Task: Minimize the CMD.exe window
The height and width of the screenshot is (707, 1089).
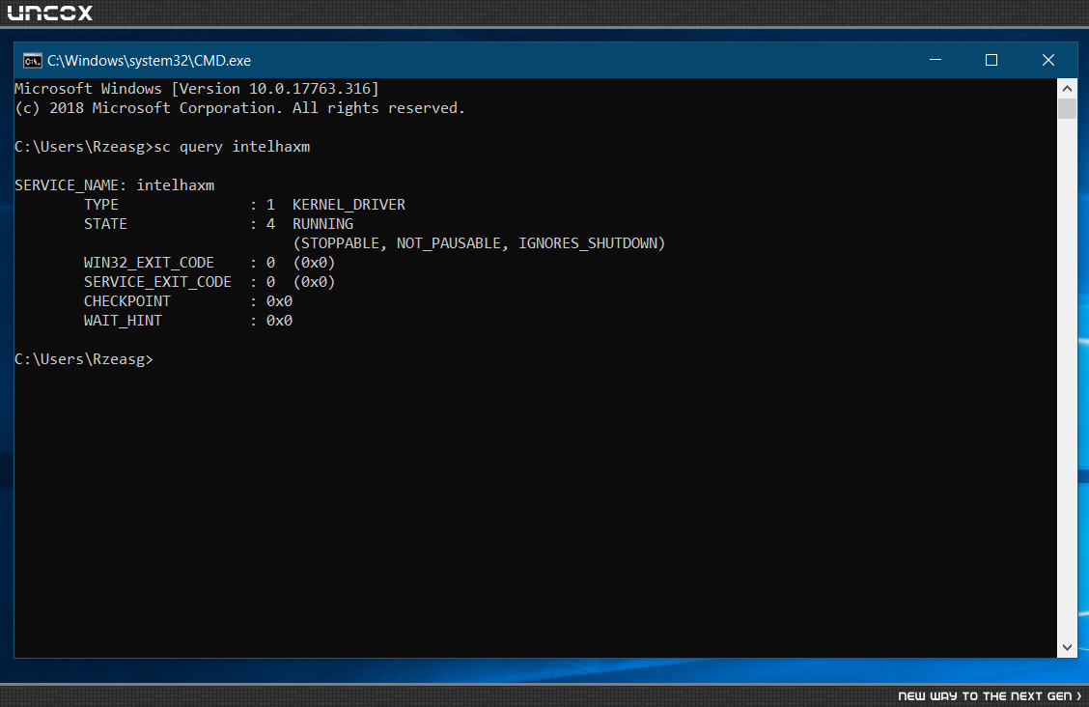Action: point(935,61)
